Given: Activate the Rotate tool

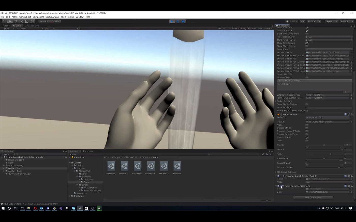Looking at the screenshot, I should [x=16, y=21].
